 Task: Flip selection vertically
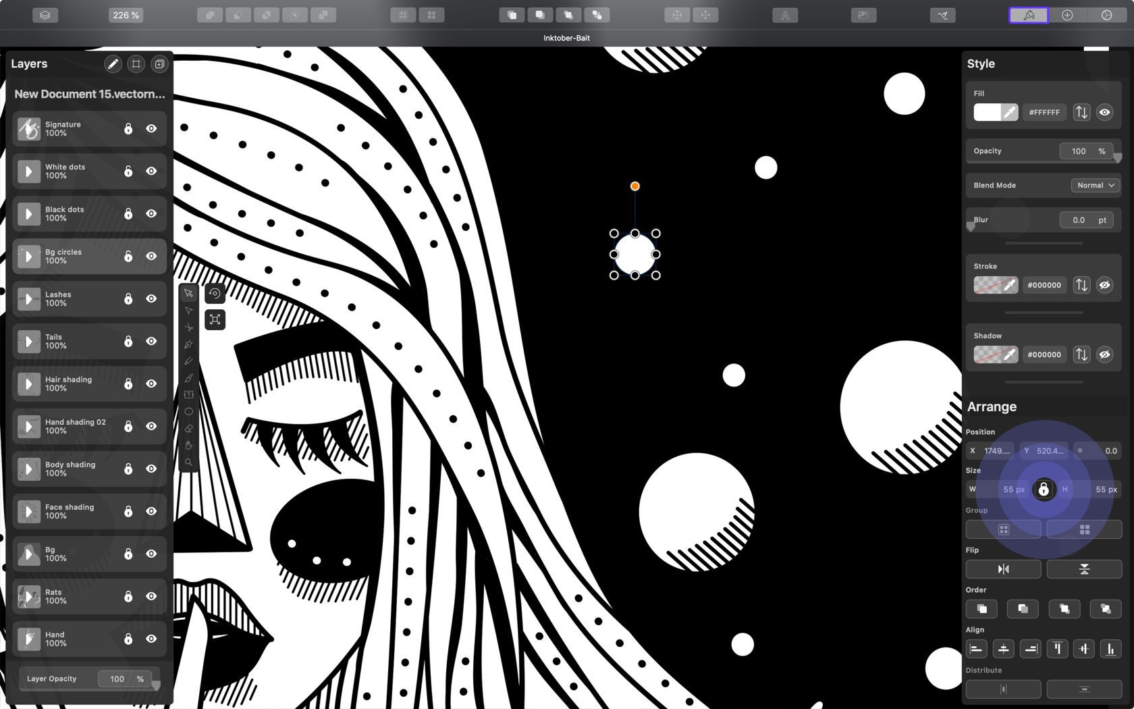pyautogui.click(x=1084, y=569)
